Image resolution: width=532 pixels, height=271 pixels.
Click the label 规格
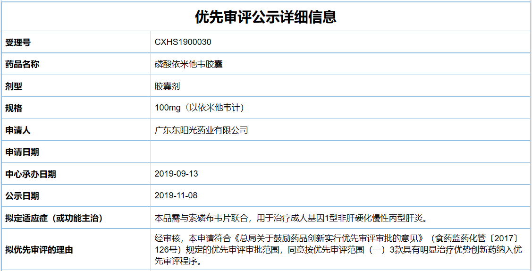(14, 108)
